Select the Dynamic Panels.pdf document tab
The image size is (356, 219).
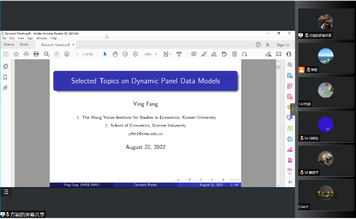click(55, 45)
